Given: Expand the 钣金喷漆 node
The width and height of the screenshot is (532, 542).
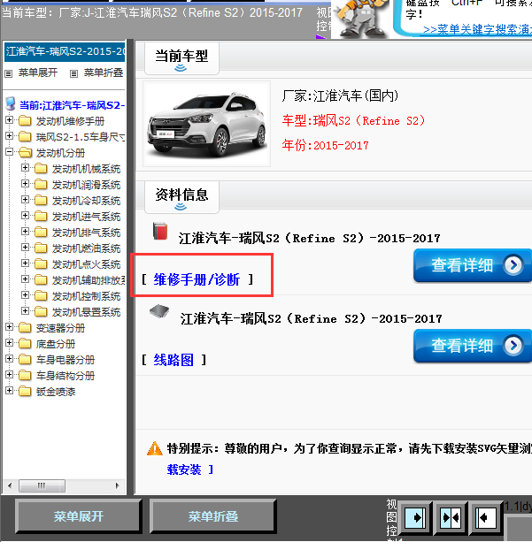Looking at the screenshot, I should click(10, 390).
